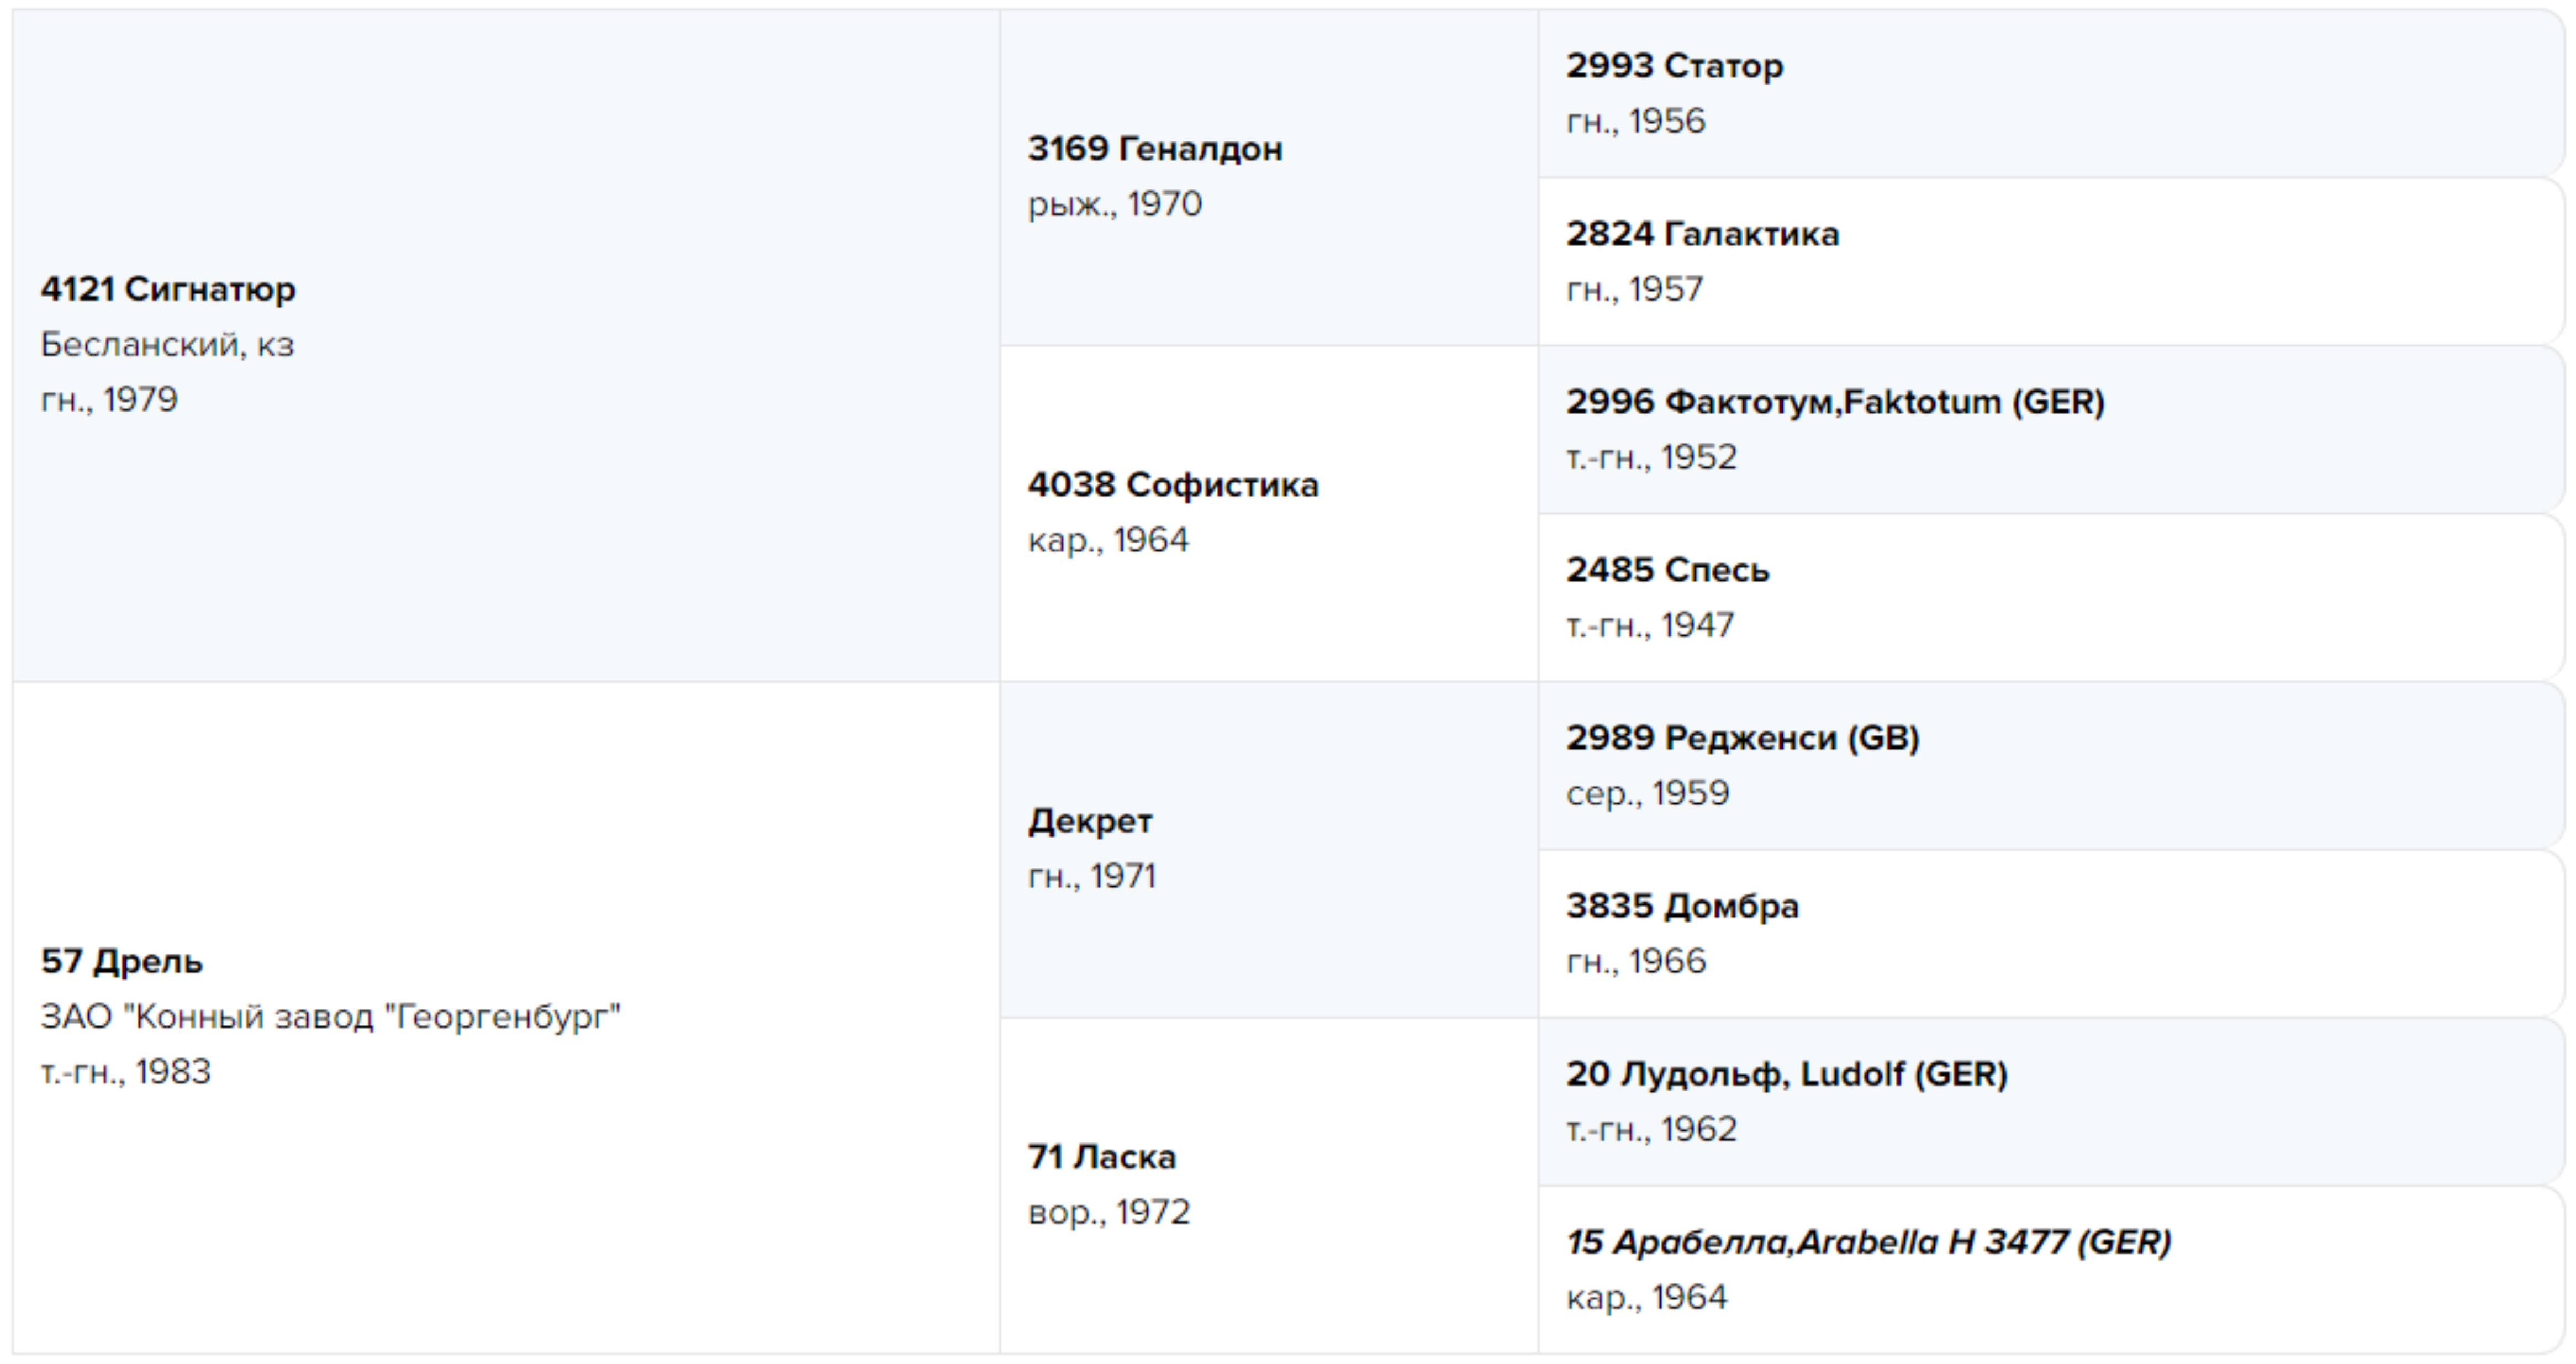Image resolution: width=2576 pixels, height=1364 pixels.
Task: Click the italic 15 Арабелла, Arabella entry
Action: (x=1868, y=1242)
